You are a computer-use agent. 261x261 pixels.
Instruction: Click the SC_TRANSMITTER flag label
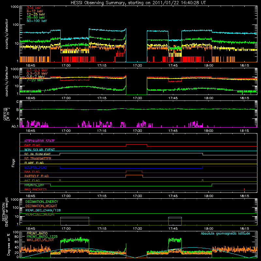(38, 159)
